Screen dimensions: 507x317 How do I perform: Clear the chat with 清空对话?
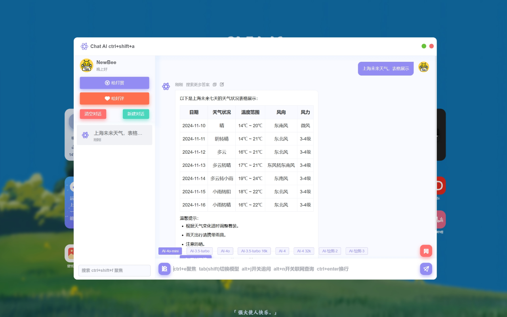93,114
